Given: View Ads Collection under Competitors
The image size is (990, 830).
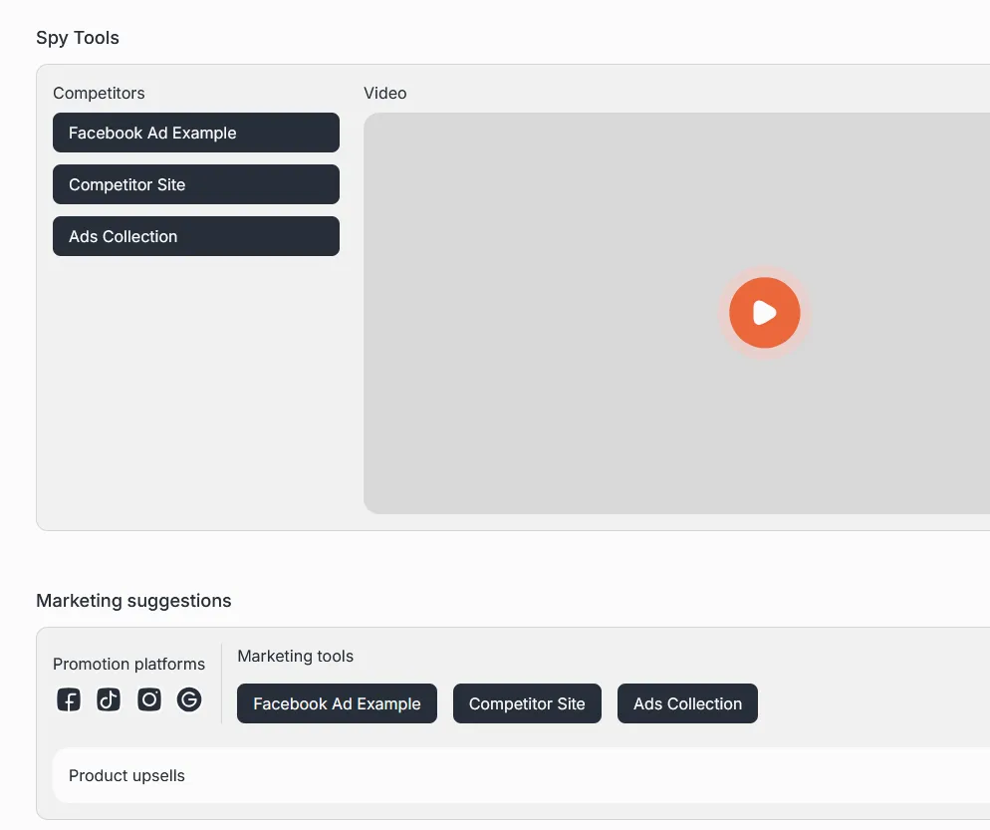Looking at the screenshot, I should tap(195, 236).
